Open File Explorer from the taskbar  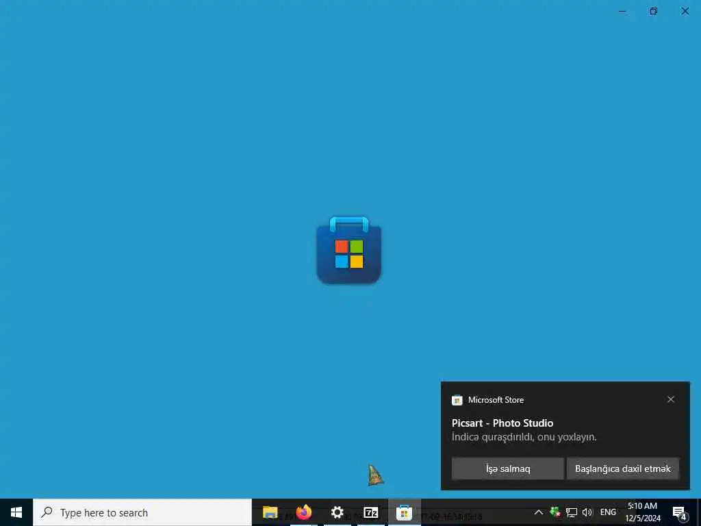[270, 512]
